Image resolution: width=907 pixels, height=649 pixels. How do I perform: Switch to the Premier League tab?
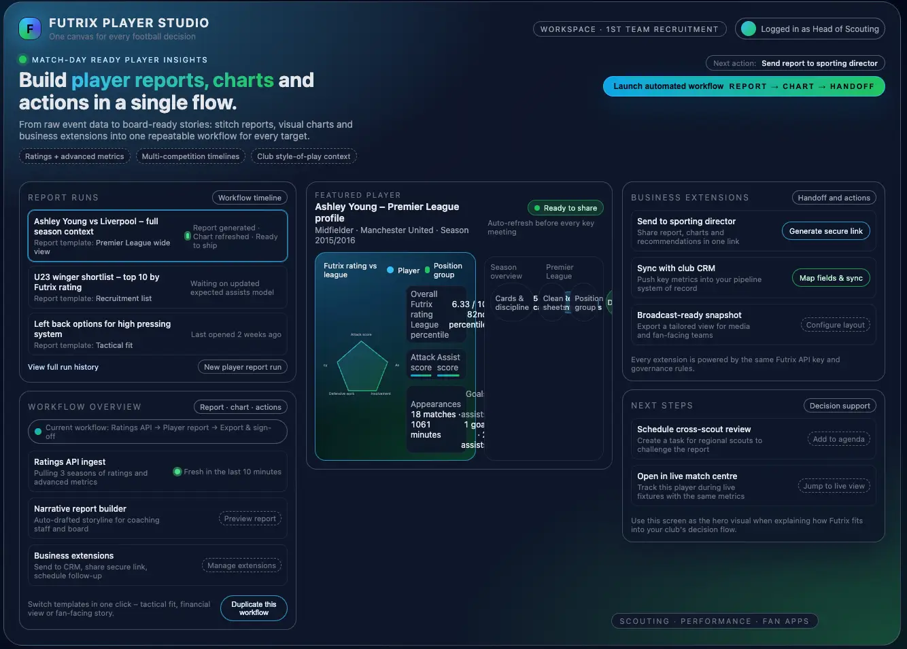pos(559,273)
